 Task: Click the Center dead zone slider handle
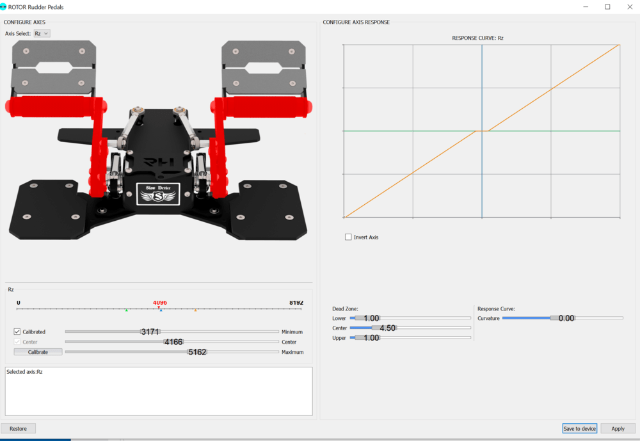click(x=384, y=328)
